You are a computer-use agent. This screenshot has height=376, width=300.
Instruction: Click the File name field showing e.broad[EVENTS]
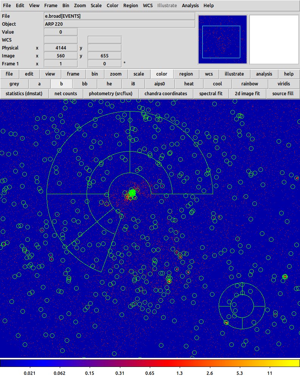click(x=120, y=16)
